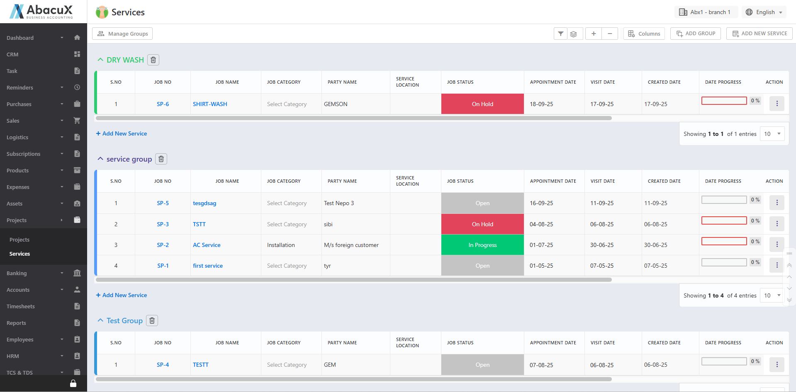Viewport: 796px width, 392px height.
Task: Click the date progress bar for SP-3
Action: click(724, 220)
